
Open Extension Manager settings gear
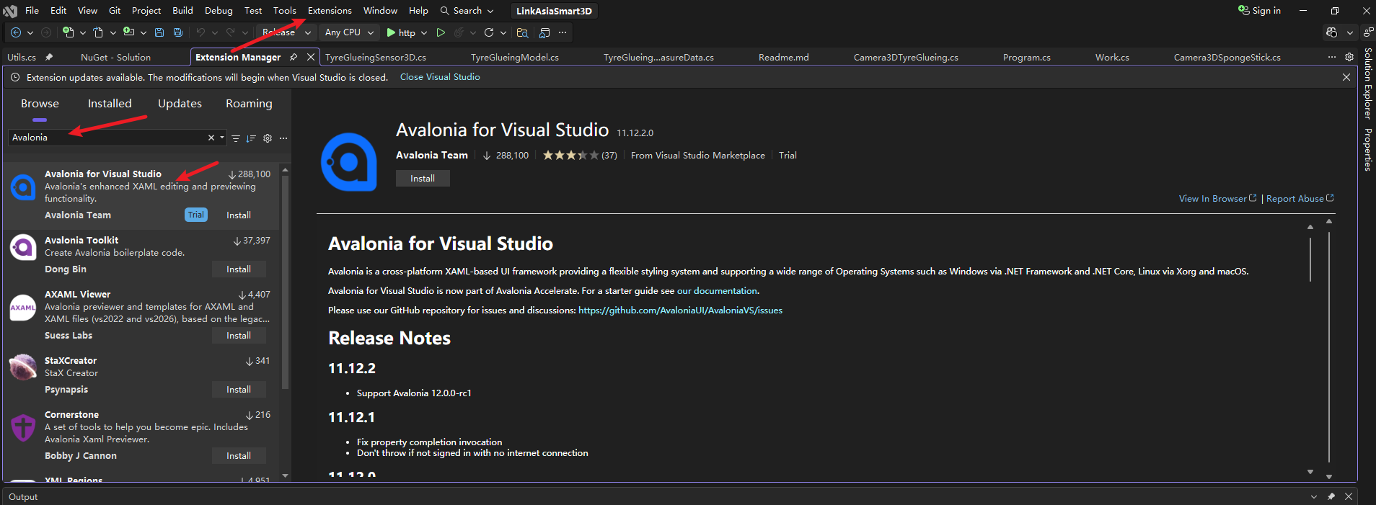point(268,138)
